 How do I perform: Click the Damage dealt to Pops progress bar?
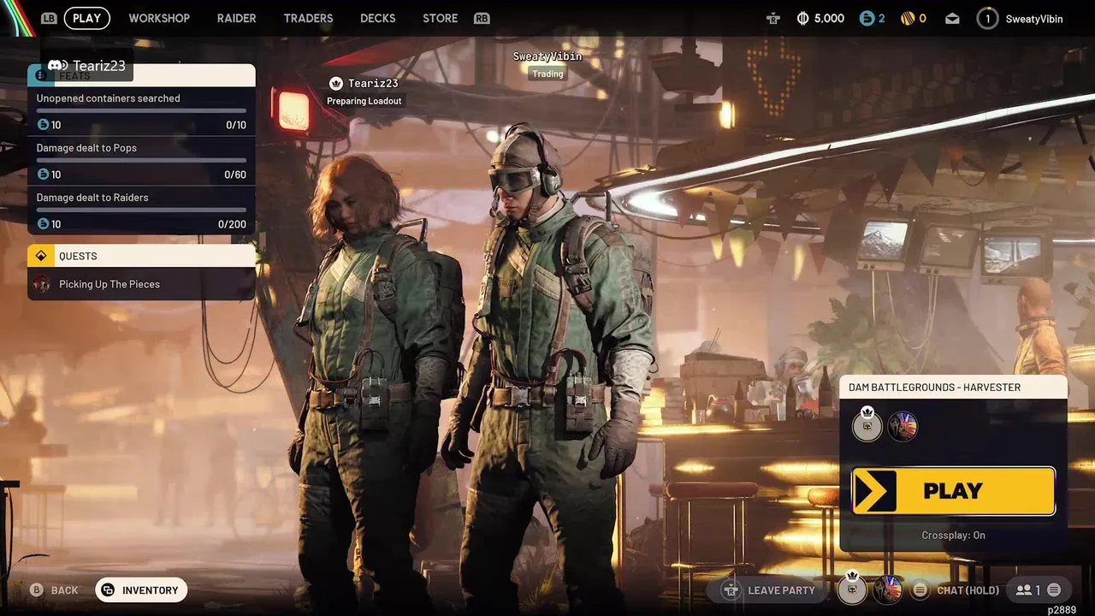point(141,160)
